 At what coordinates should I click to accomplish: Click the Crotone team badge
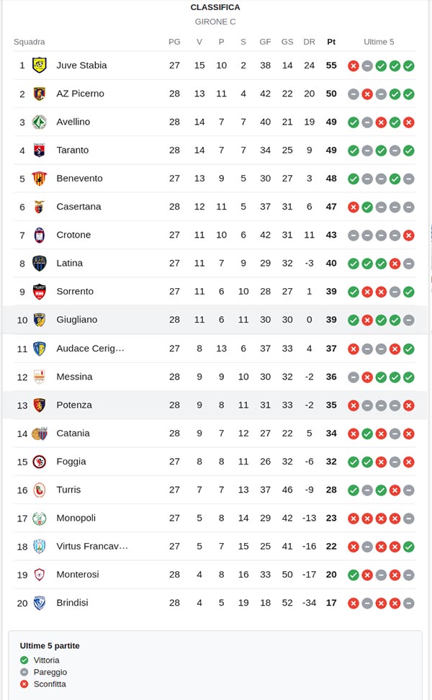(40, 235)
